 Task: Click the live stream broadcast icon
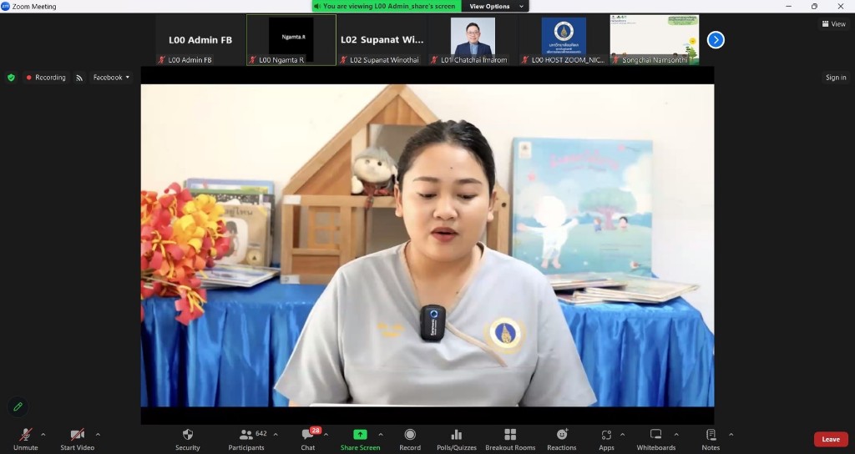79,78
